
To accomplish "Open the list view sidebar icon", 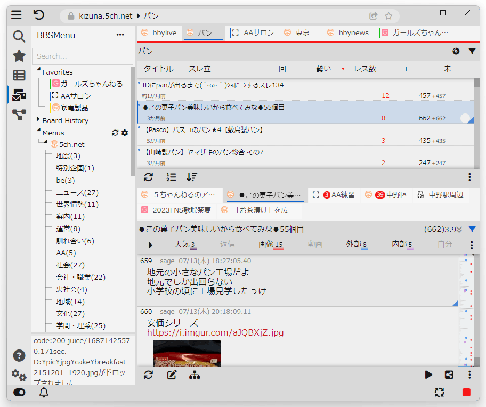I will coord(19,75).
